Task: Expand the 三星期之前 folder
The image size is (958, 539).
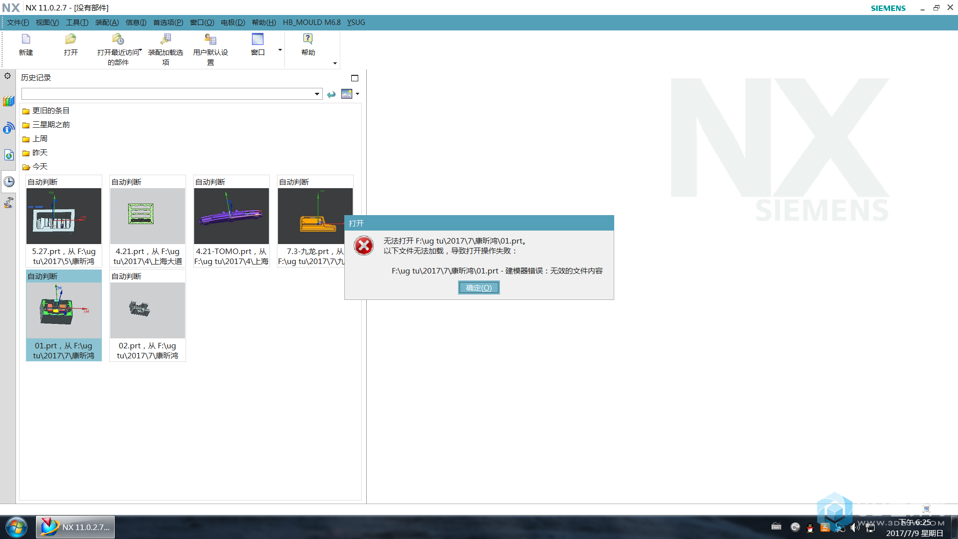Action: 46,125
